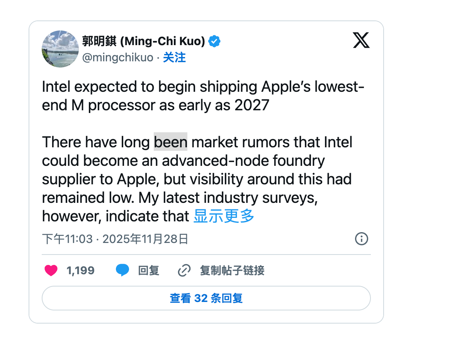Click the highlighted word "been"
The height and width of the screenshot is (344, 469).
[170, 142]
